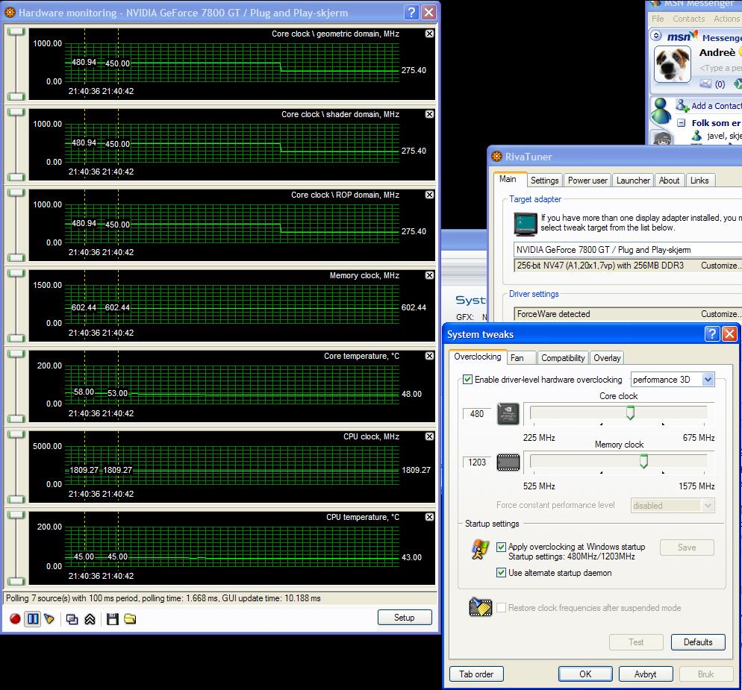This screenshot has width=742, height=690.
Task: Save monitoring data with the floppy disk icon
Action: [x=113, y=619]
